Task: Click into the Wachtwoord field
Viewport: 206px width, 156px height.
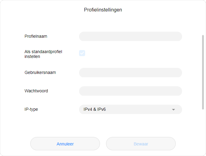Action: [x=130, y=91]
